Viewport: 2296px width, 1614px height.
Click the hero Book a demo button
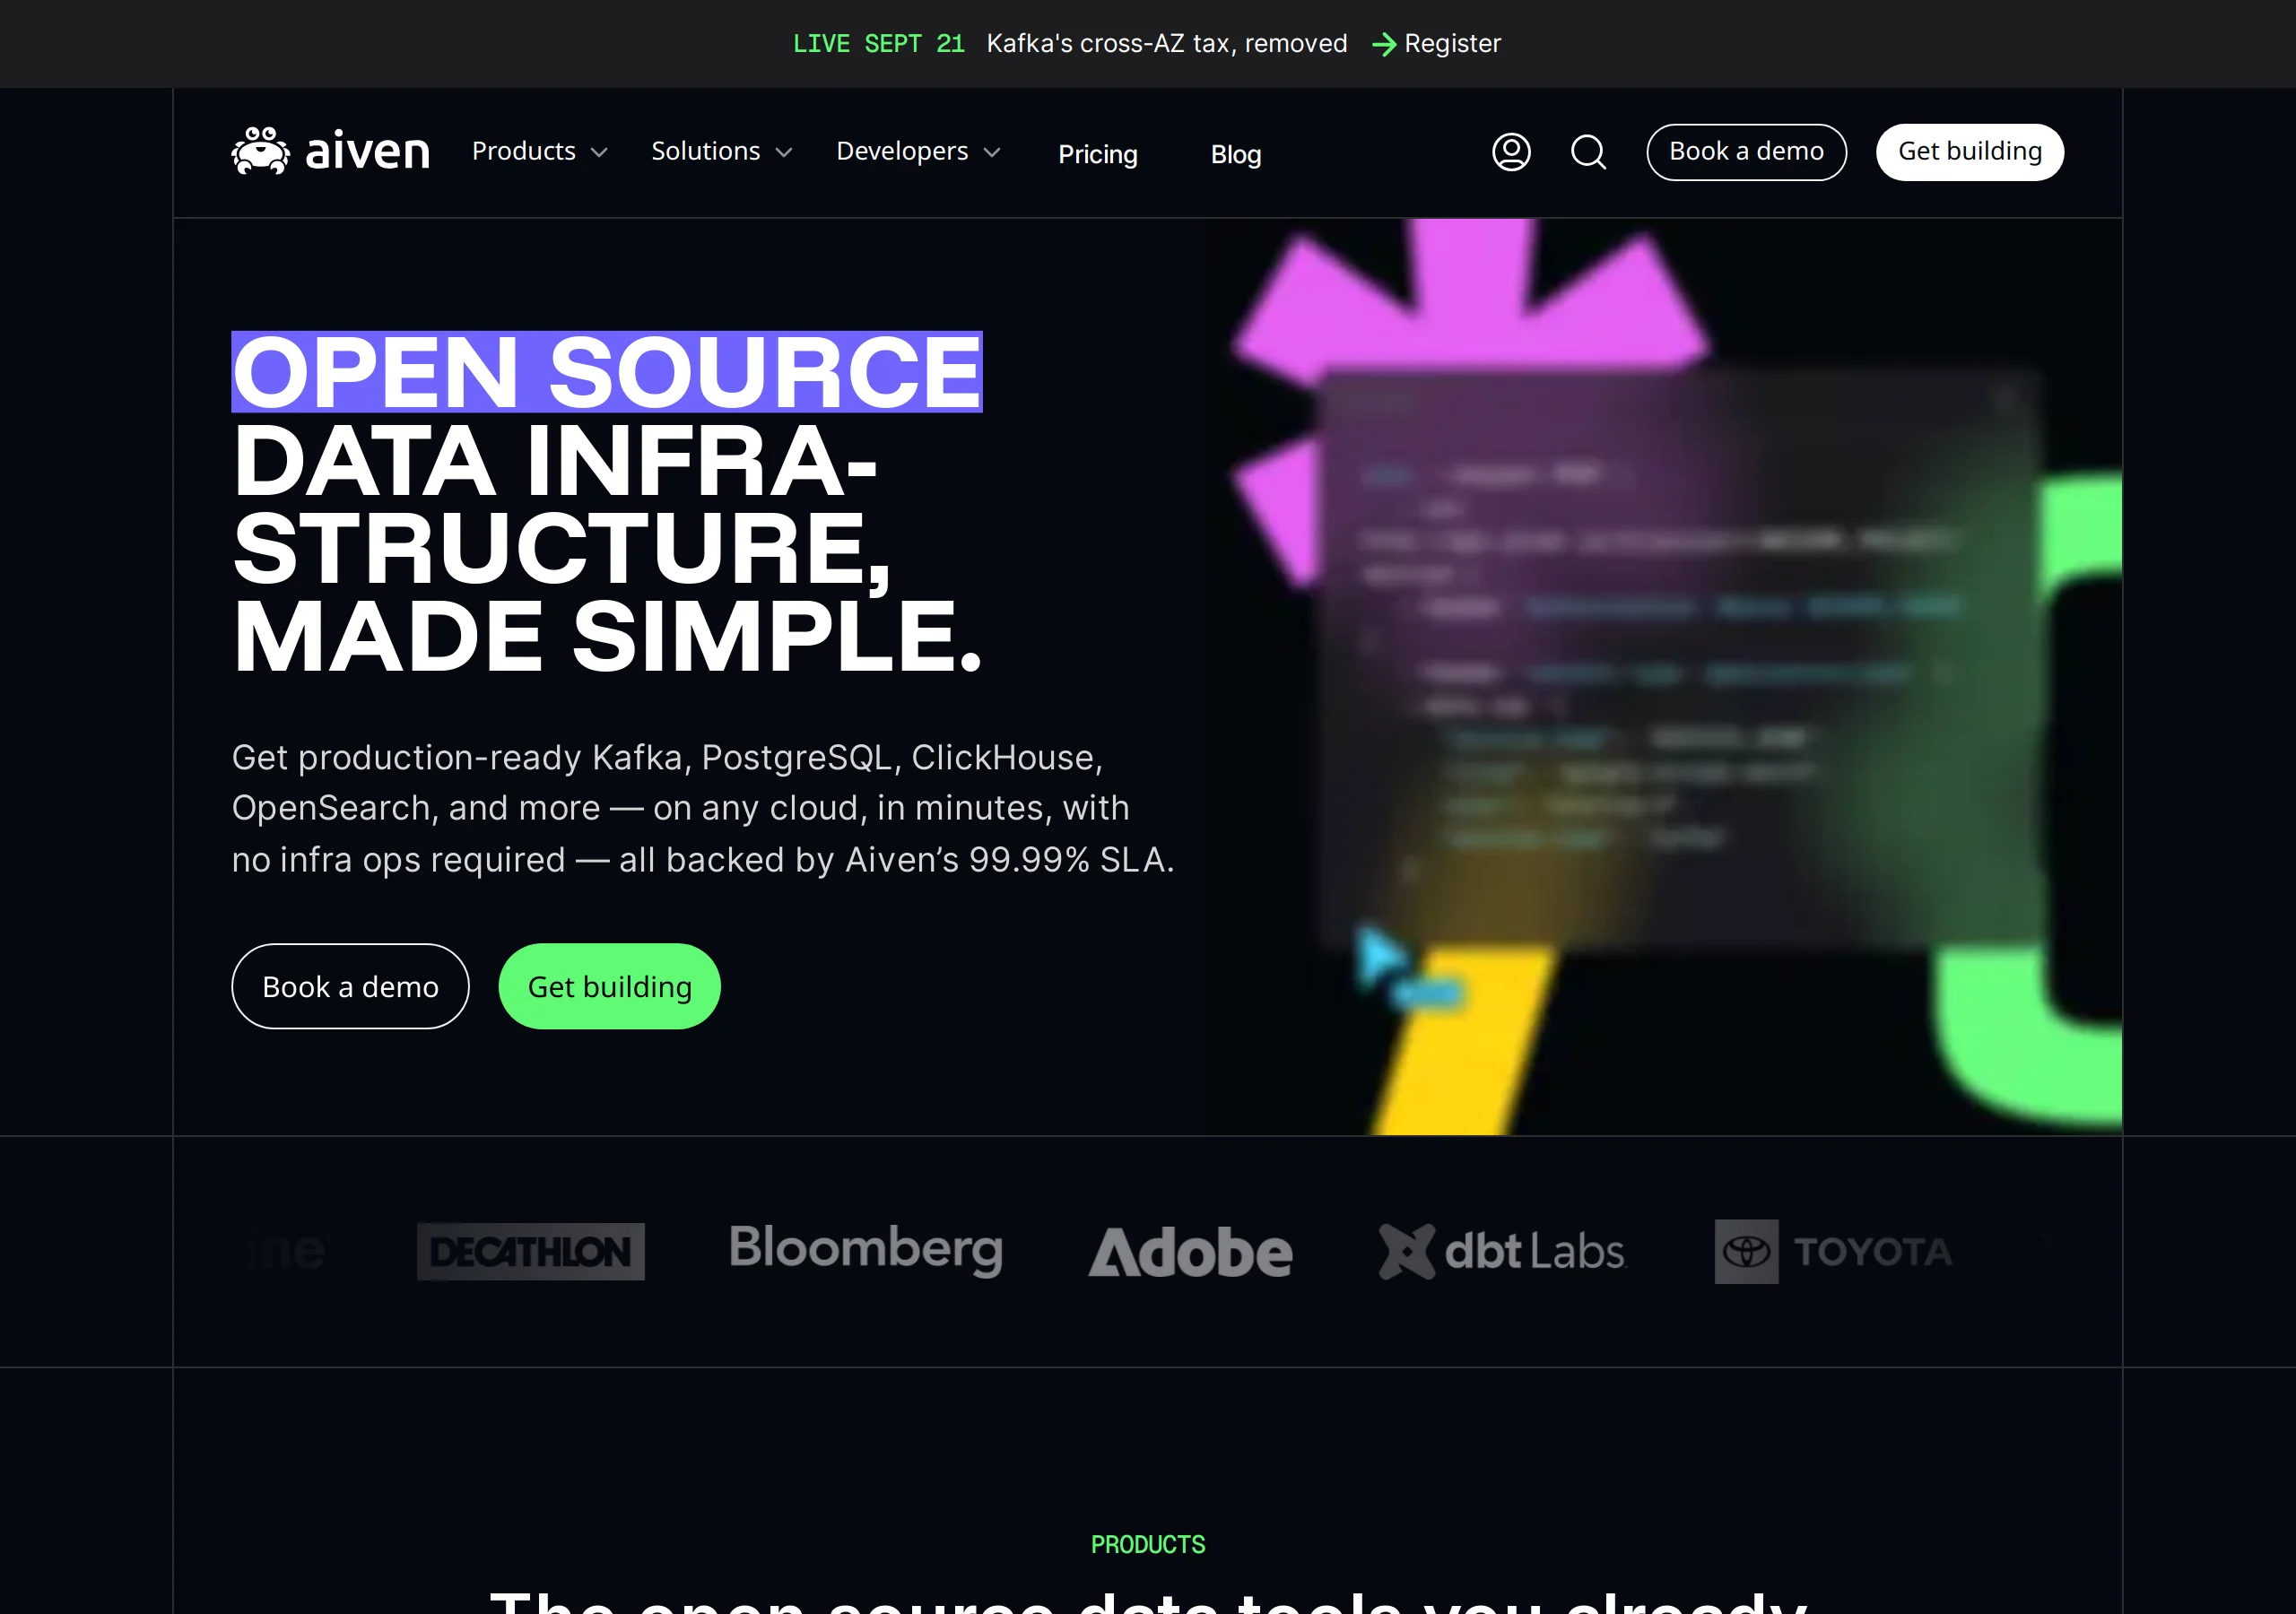[x=350, y=986]
